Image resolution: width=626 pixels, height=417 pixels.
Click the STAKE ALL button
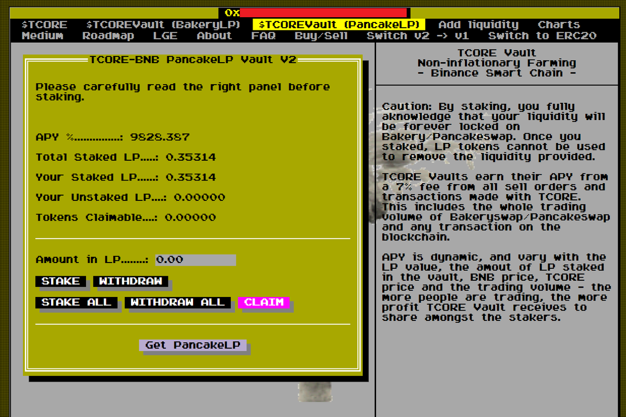click(76, 302)
